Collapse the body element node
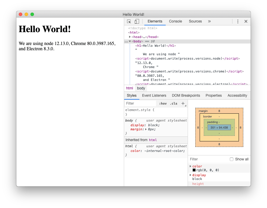Screen dimensions: 267x208 [x=130, y=41]
